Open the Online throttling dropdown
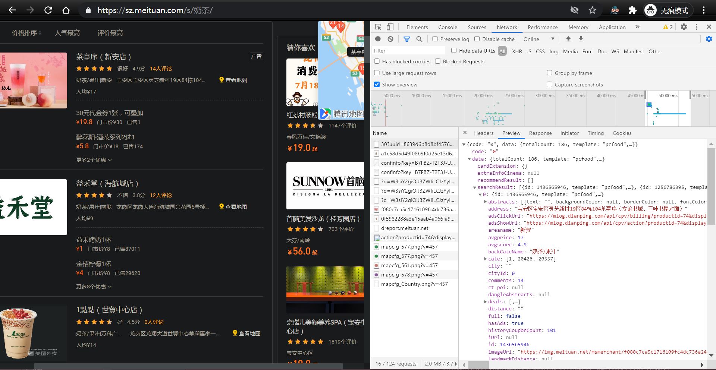 pos(539,39)
